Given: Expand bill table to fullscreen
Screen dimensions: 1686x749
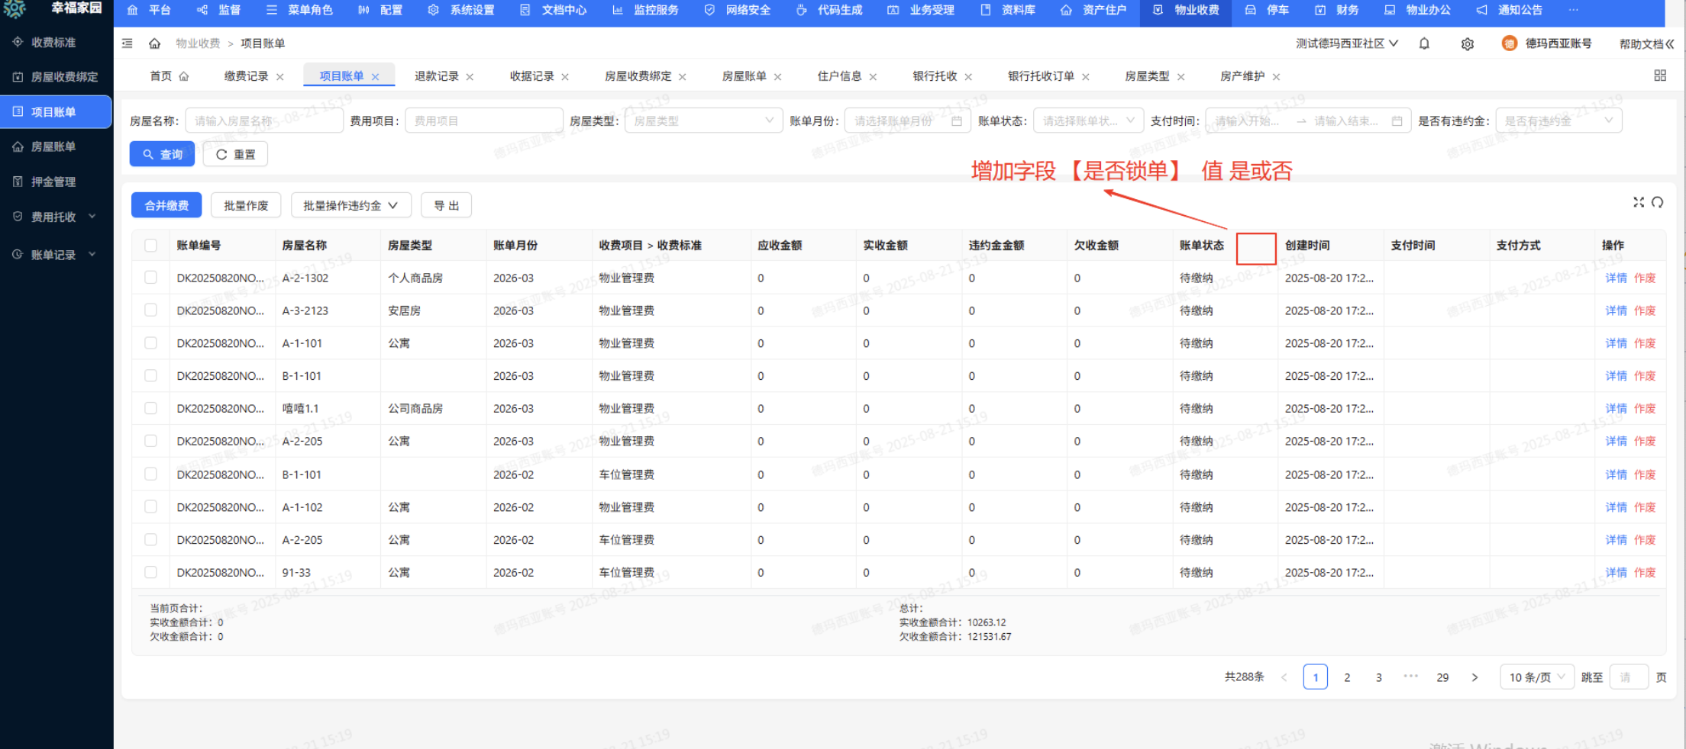Looking at the screenshot, I should pyautogui.click(x=1638, y=202).
